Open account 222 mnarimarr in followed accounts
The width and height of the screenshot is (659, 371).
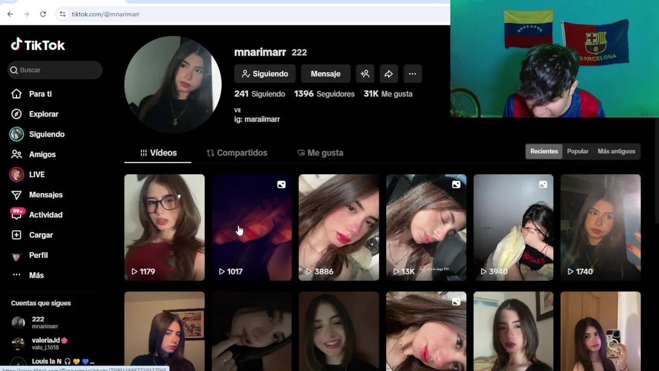click(x=55, y=323)
